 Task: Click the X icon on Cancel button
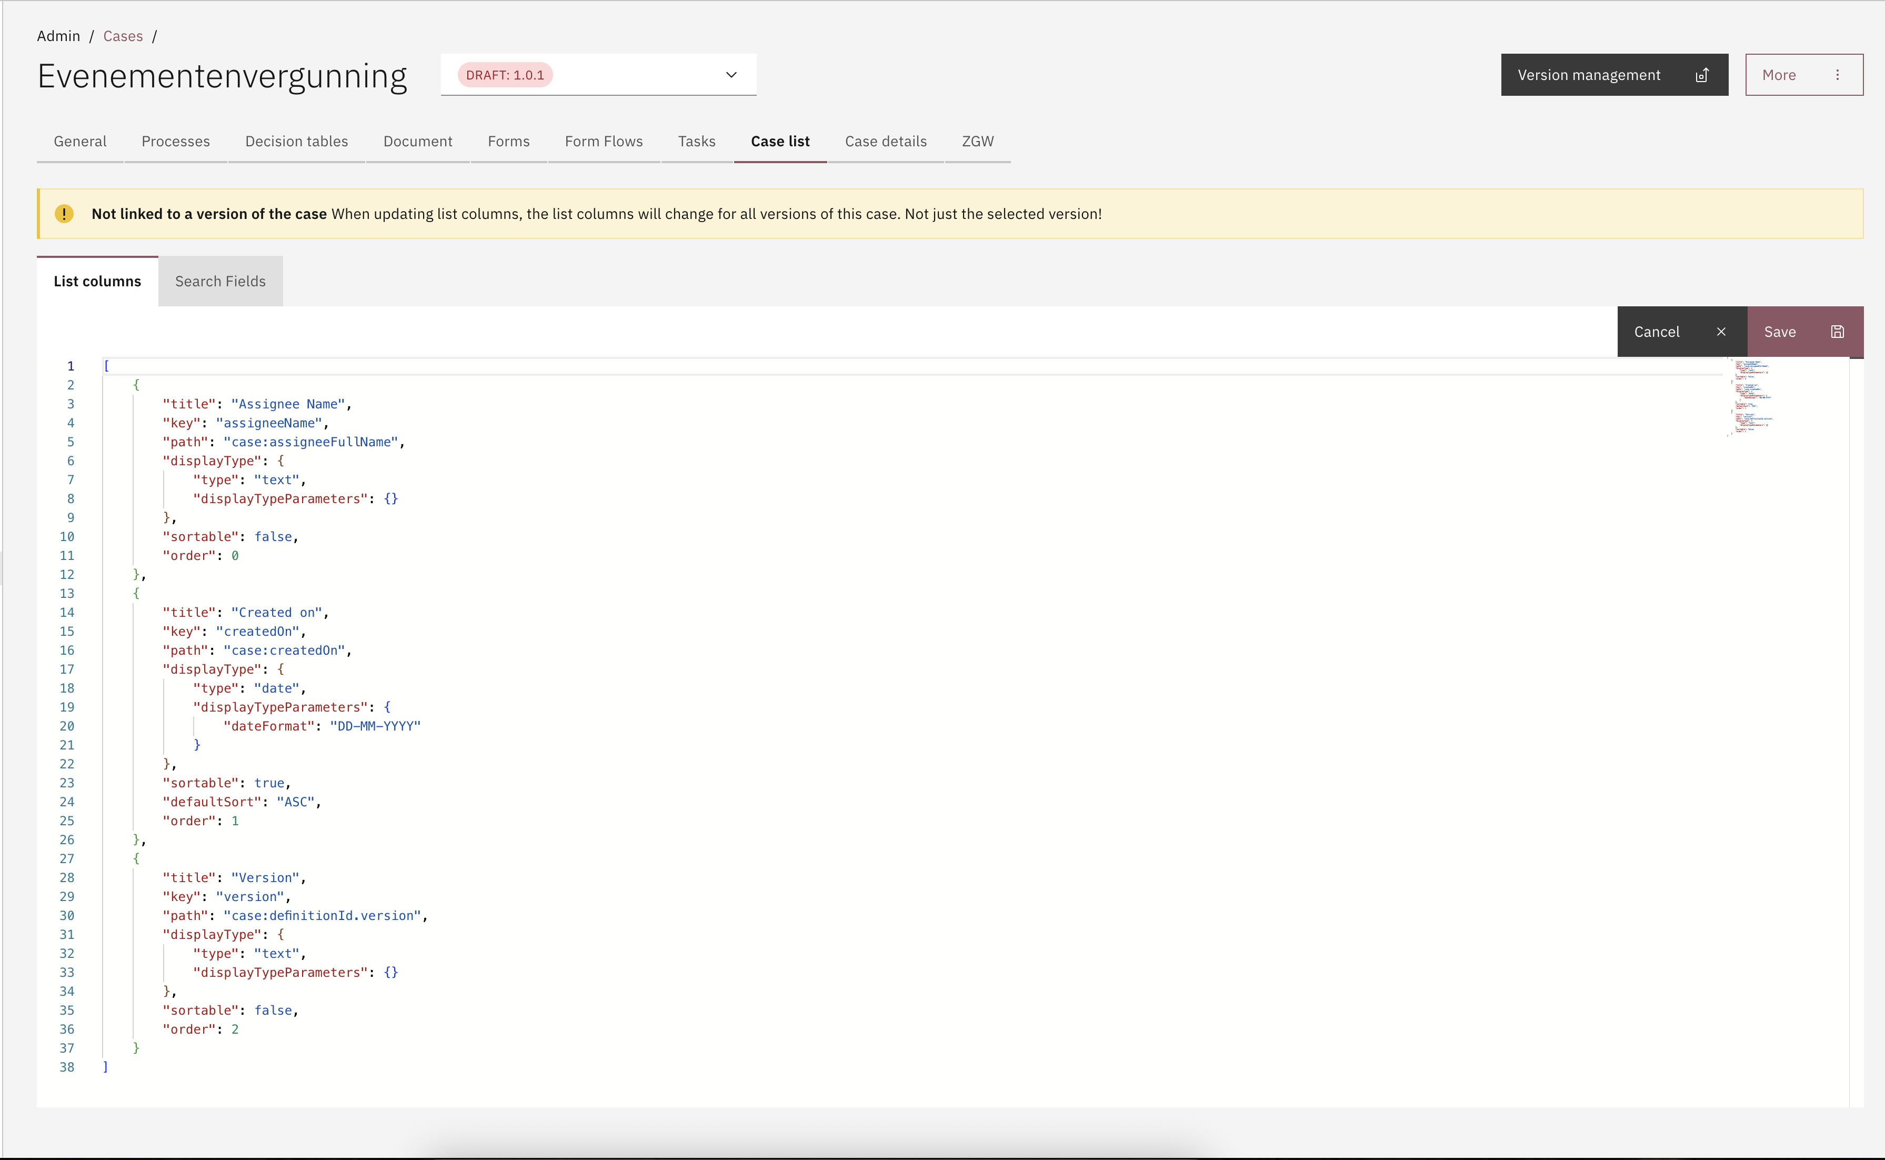pos(1721,332)
